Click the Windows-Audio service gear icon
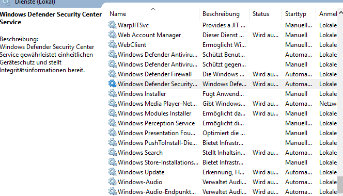The image size is (343, 196). click(x=113, y=182)
